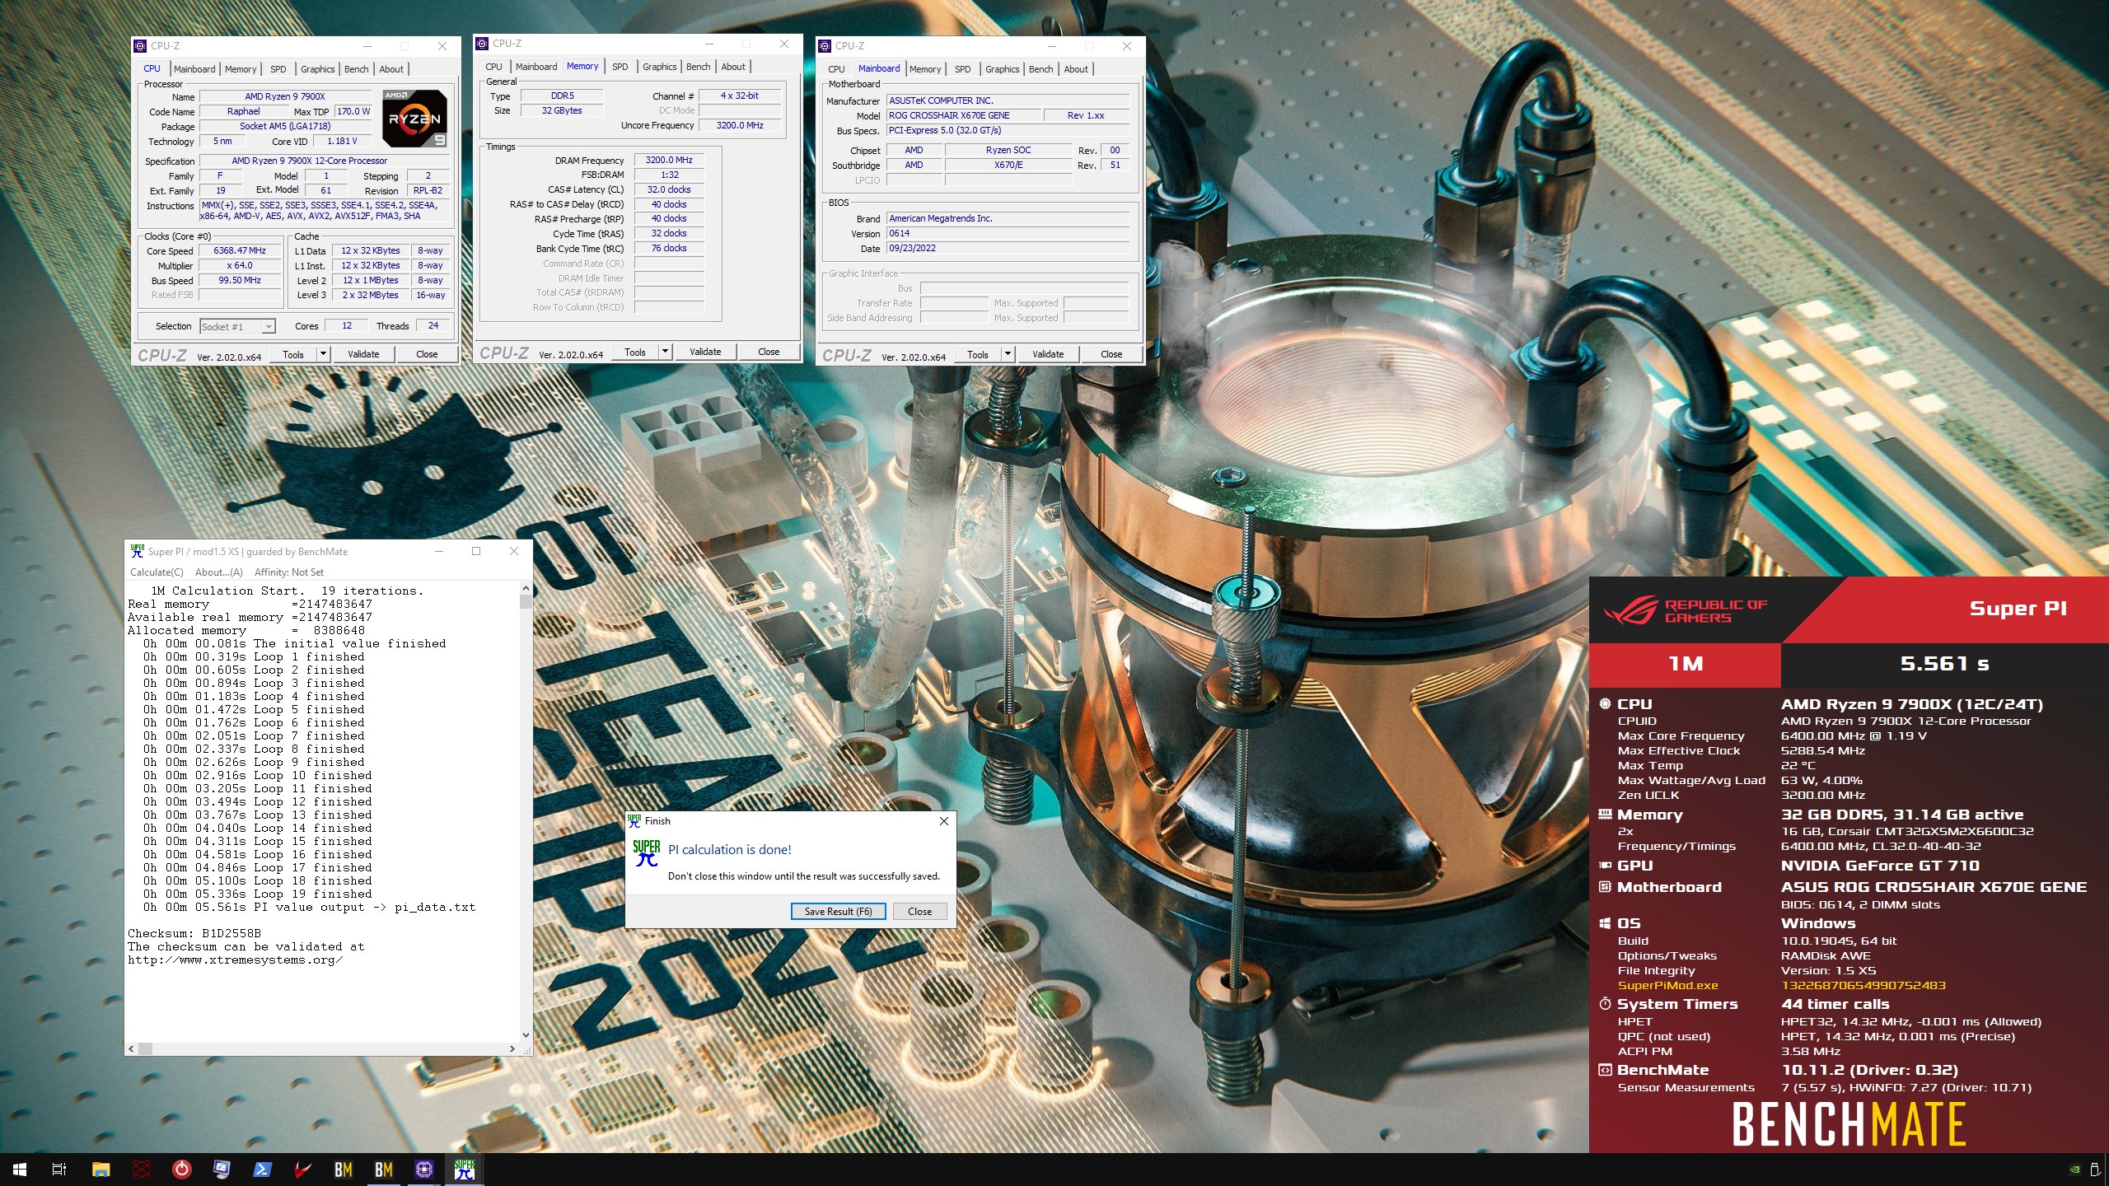Click right arrow of Super PI horizontal scrollbar
The height and width of the screenshot is (1186, 2109).
pos(512,1048)
